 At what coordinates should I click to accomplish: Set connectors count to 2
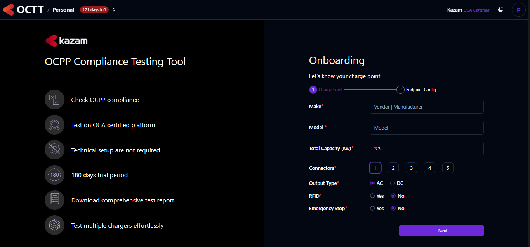click(x=393, y=168)
